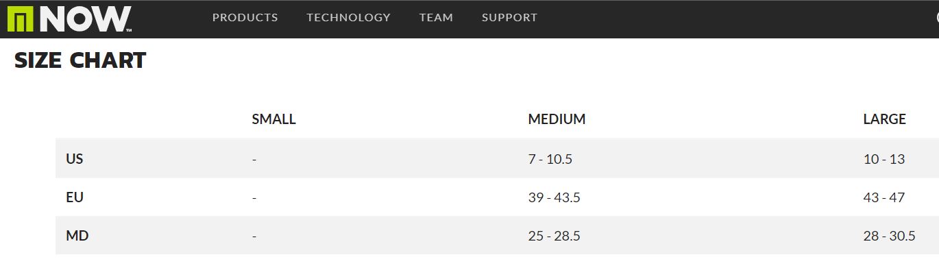This screenshot has height=268, width=939.
Task: Select the medium MD size 25 - 28.5
Action: point(554,236)
